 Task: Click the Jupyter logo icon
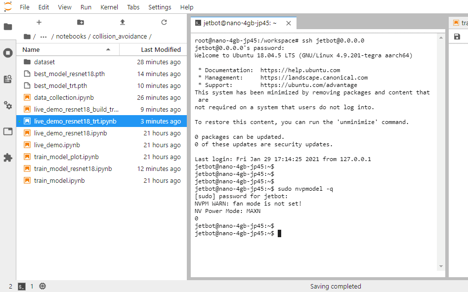click(8, 6)
